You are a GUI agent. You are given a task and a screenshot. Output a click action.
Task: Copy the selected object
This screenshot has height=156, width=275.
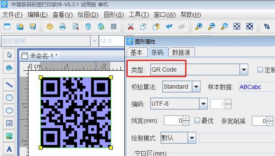143,26
